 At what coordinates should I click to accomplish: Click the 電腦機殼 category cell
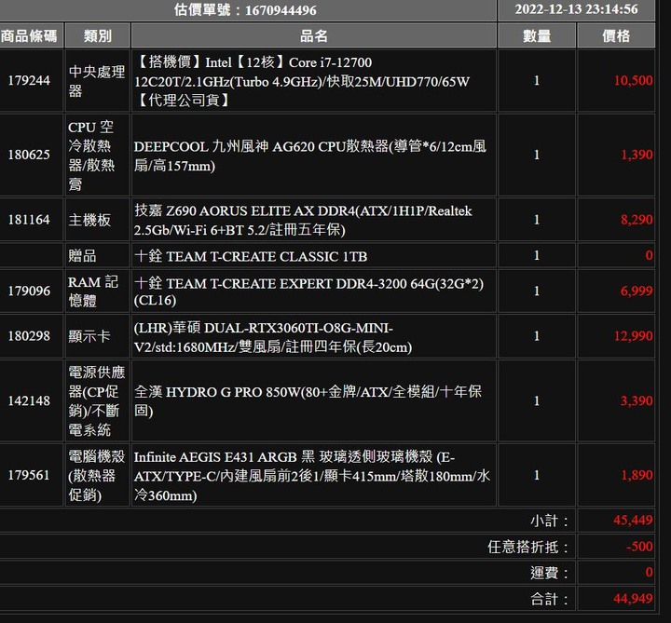97,476
